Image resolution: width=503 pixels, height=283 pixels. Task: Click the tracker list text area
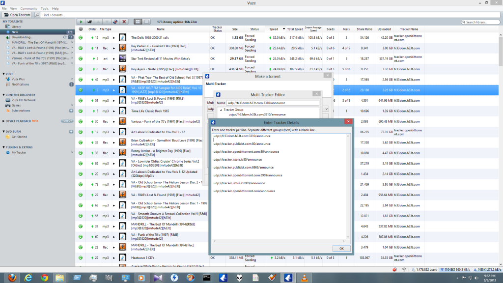[280, 188]
